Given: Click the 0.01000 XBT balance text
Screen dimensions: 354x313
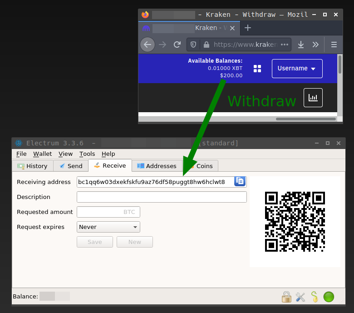Looking at the screenshot, I should click(225, 68).
